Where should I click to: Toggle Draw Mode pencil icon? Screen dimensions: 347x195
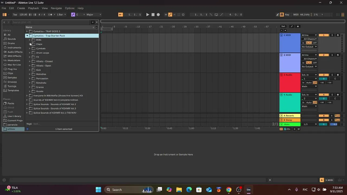pos(278,15)
